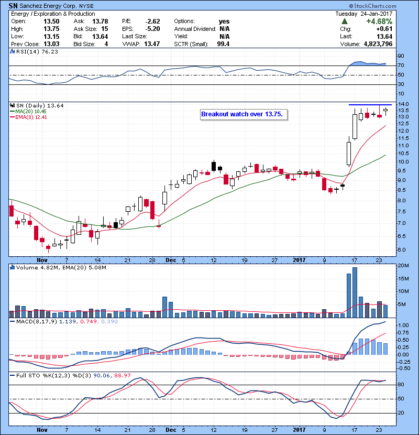This screenshot has height=435, width=419.
Task: Click the SN (Daily) candlestick legend icon
Action: (13, 105)
